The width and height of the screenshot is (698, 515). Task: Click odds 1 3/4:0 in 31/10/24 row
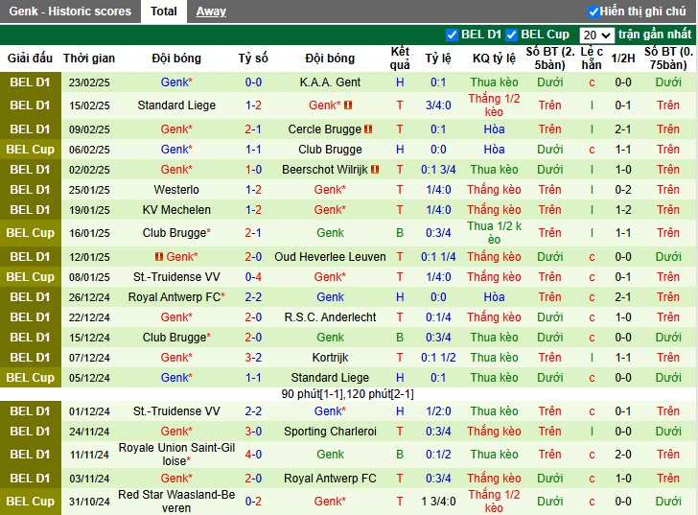coord(438,502)
